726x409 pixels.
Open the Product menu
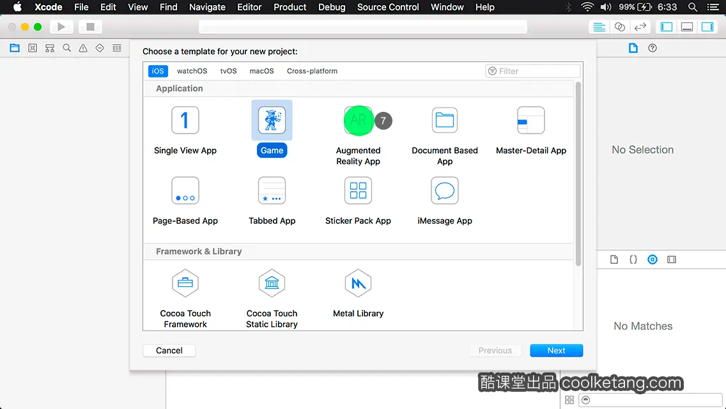pos(290,7)
